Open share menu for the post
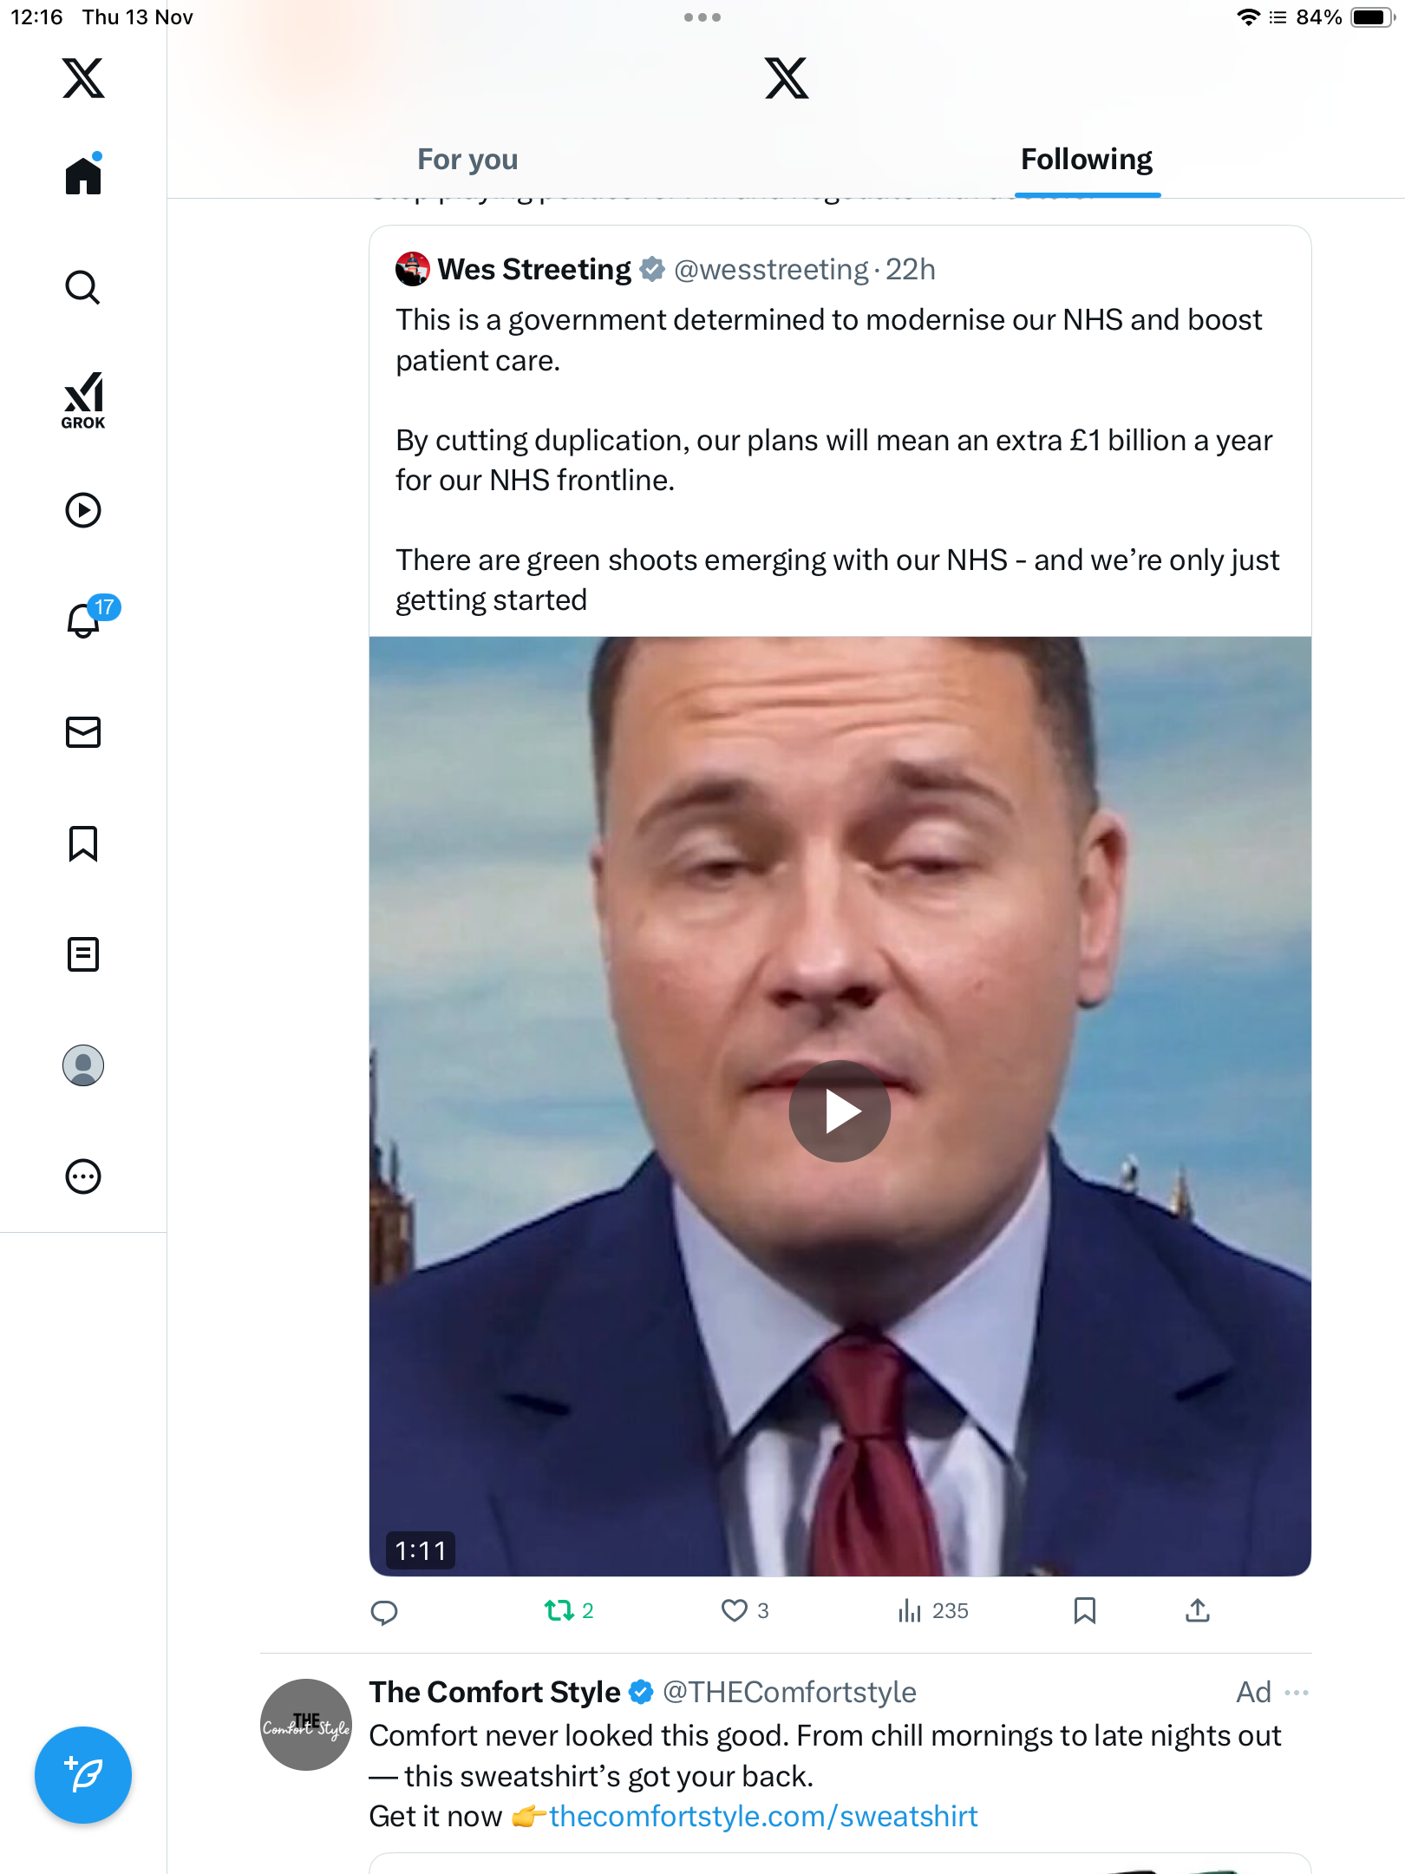This screenshot has height=1874, width=1405. click(x=1197, y=1611)
